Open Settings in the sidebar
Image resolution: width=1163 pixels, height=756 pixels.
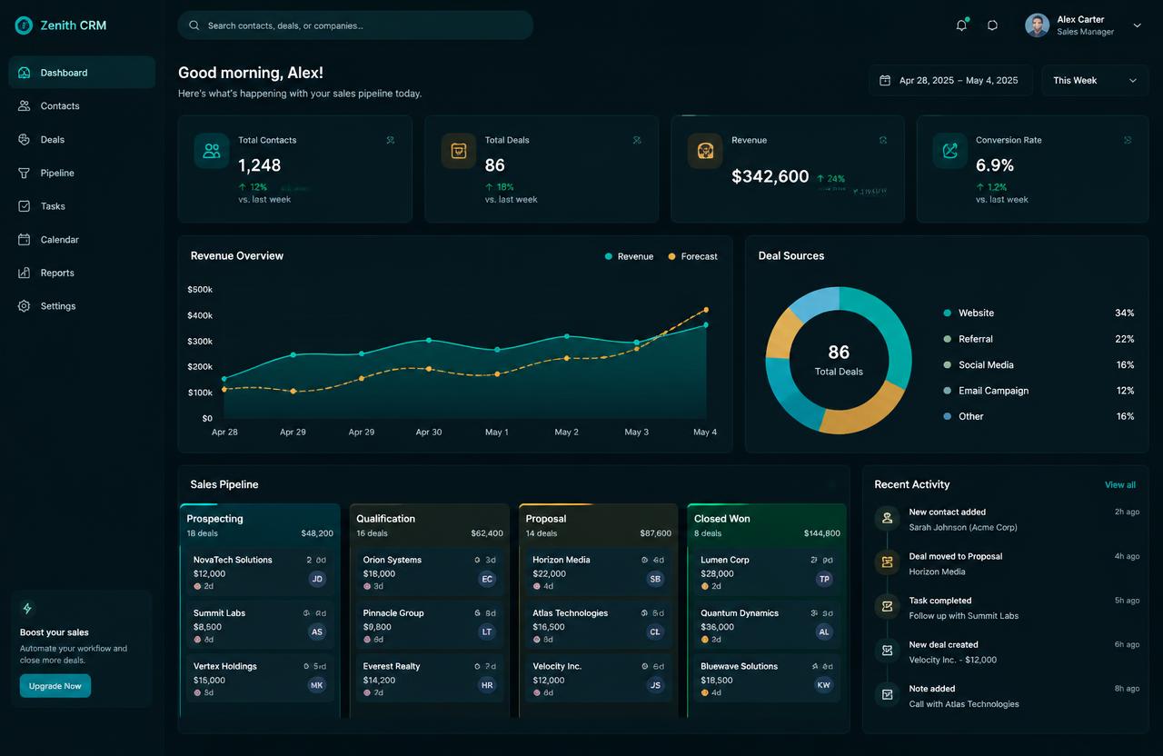pos(82,306)
